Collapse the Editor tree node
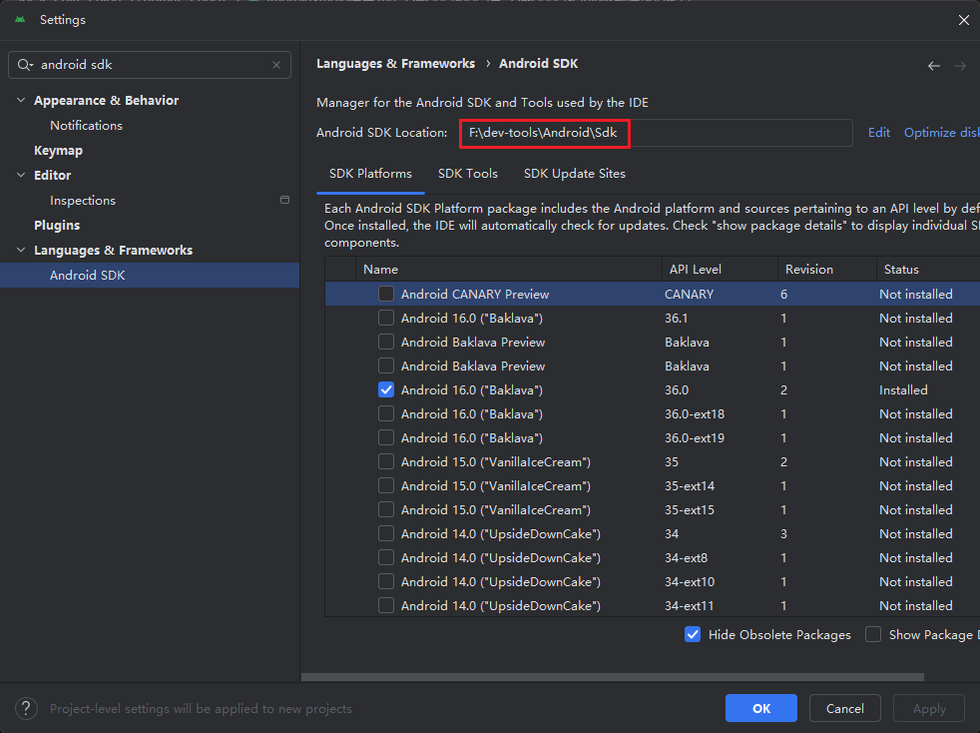Image resolution: width=980 pixels, height=733 pixels. click(22, 176)
